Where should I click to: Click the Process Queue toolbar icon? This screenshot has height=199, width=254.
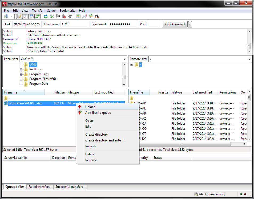click(51, 17)
